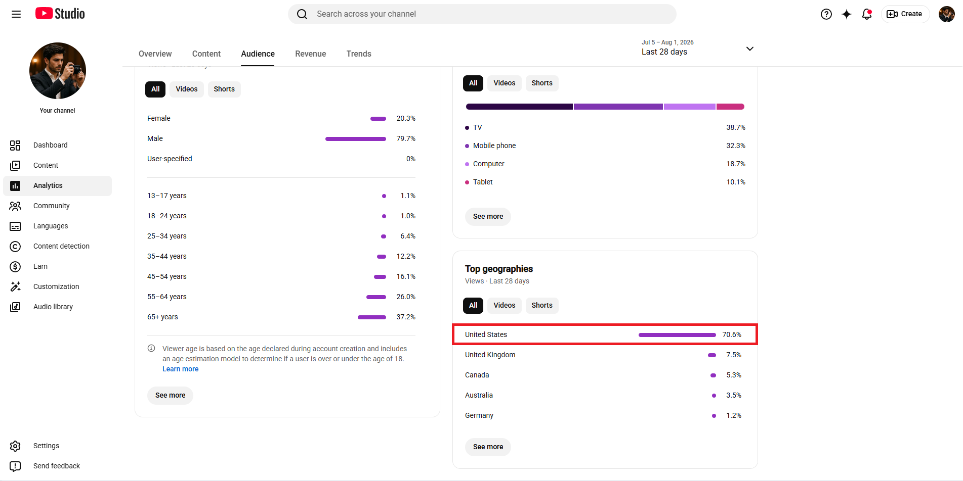Click the search magnifier icon
The image size is (963, 481).
[302, 14]
